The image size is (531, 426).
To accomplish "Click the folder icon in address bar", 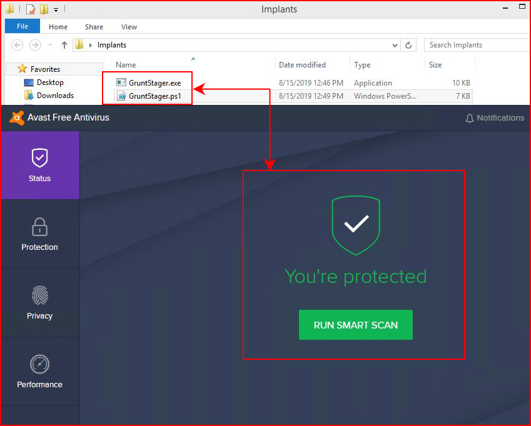I will (79, 44).
